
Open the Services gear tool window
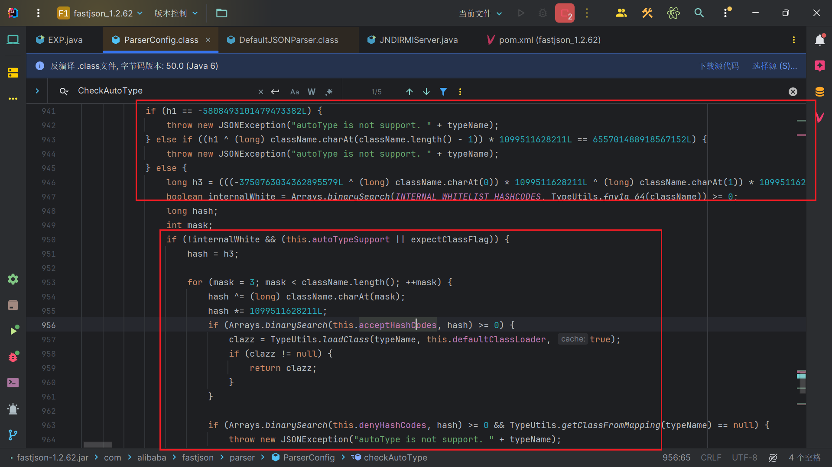click(x=13, y=279)
